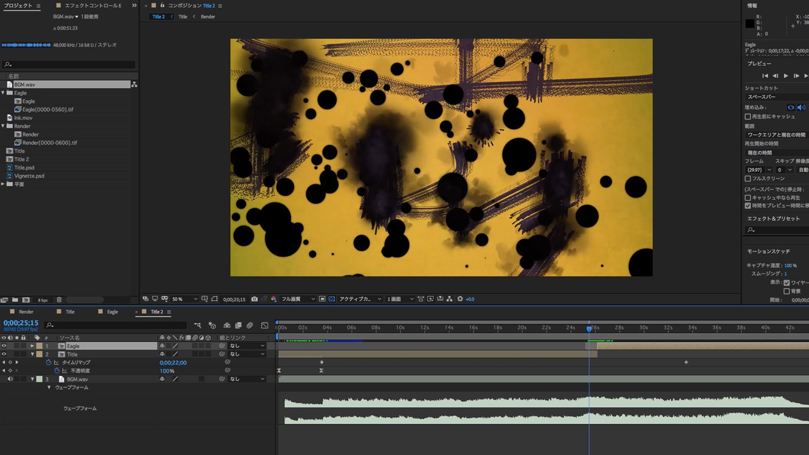Check play cached frames if caching
Viewport: 809px width, 455px height.
click(x=748, y=198)
